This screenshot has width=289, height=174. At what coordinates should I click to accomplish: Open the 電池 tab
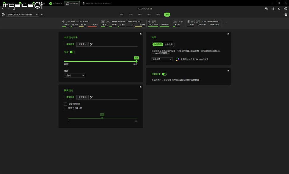(158, 15)
